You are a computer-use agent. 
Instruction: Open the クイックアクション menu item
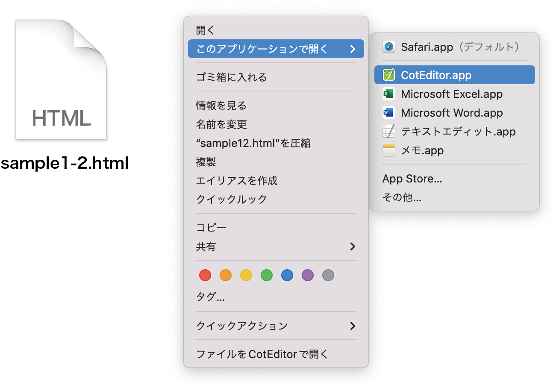click(276, 326)
